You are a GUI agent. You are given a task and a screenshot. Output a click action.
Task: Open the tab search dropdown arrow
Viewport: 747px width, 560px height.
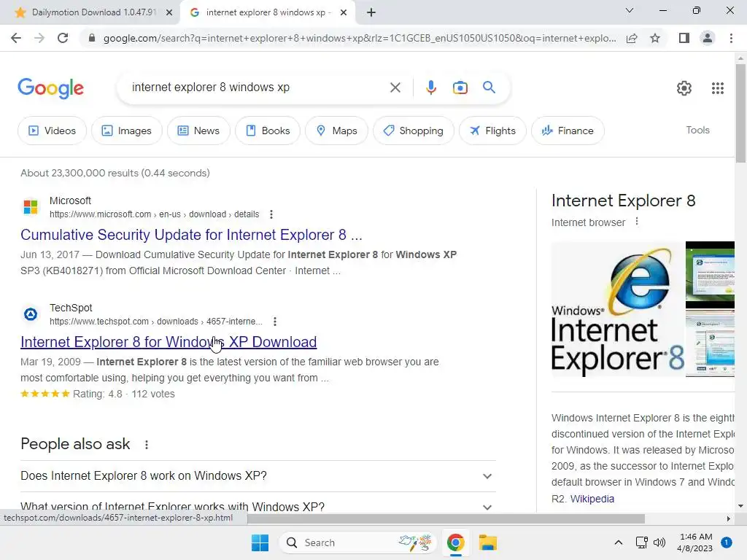pos(629,10)
